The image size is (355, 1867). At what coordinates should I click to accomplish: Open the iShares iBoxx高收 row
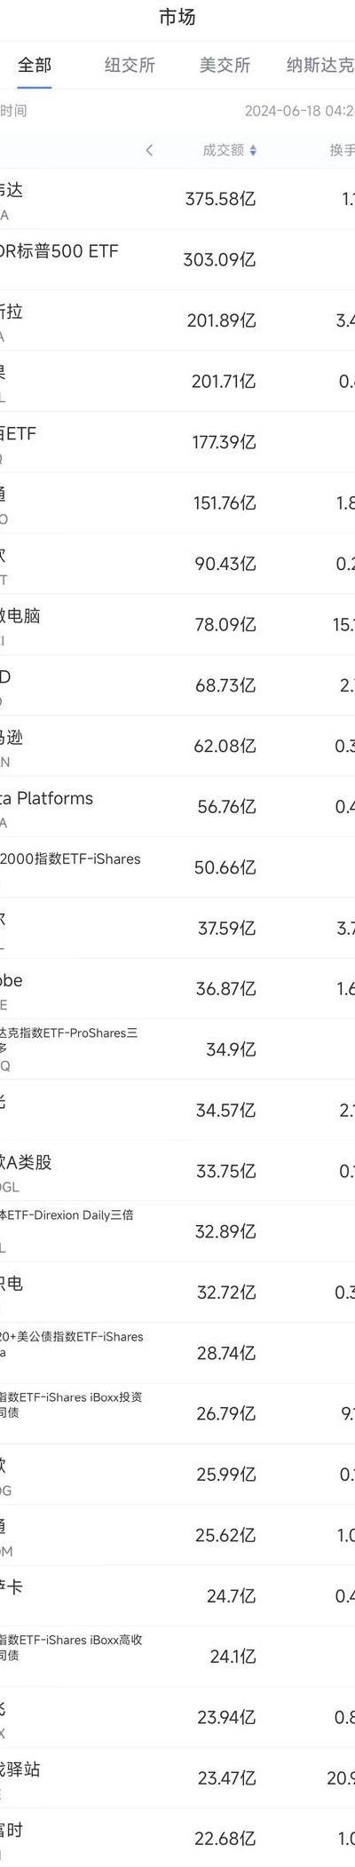point(177,1657)
